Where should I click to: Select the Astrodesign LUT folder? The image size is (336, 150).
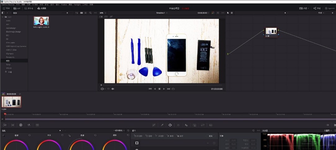11,28
